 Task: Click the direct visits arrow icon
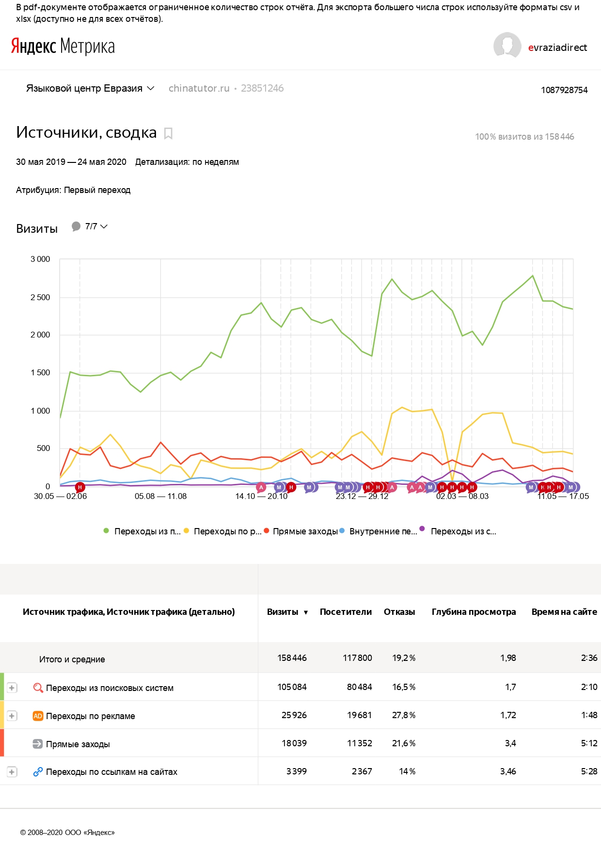(x=38, y=744)
